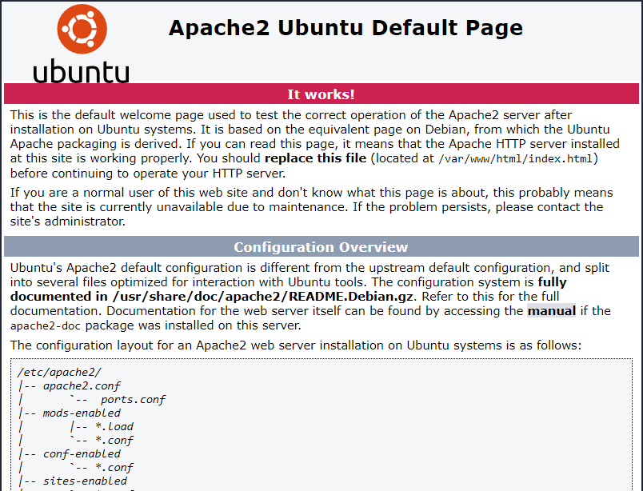Click '/etc/apache2/' in the config tree

pyautogui.click(x=59, y=372)
